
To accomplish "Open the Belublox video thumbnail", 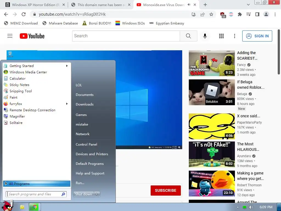I will click(x=212, y=92).
